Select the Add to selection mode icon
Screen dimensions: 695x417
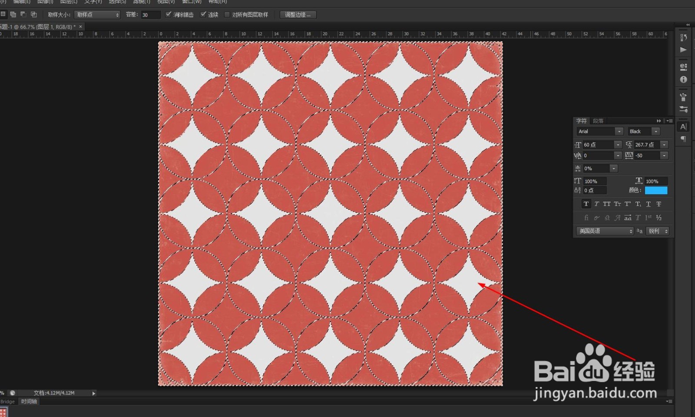pos(13,14)
